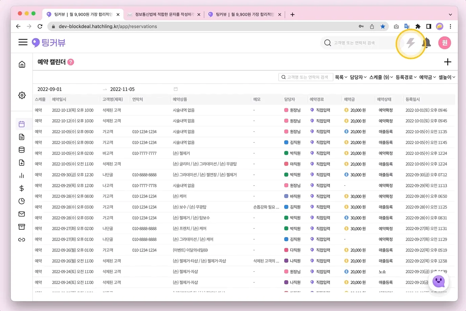Select the dollar sign sales icon
Viewport: 466px width, 311px height.
coord(22,188)
